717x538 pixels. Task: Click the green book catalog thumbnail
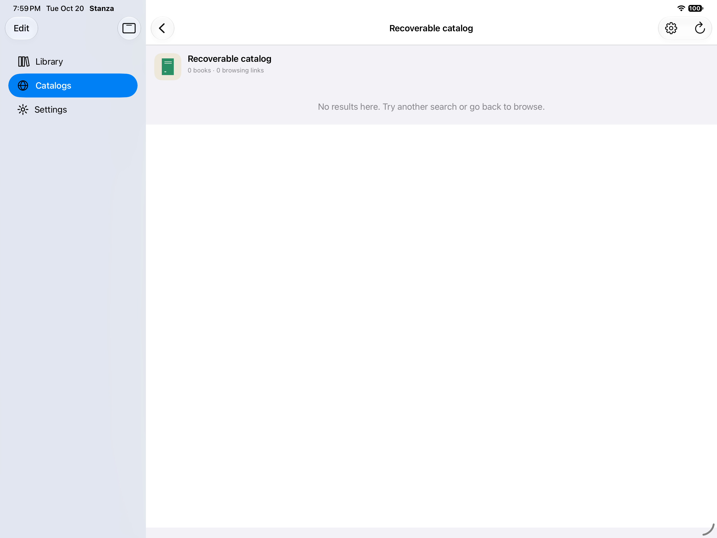point(168,66)
